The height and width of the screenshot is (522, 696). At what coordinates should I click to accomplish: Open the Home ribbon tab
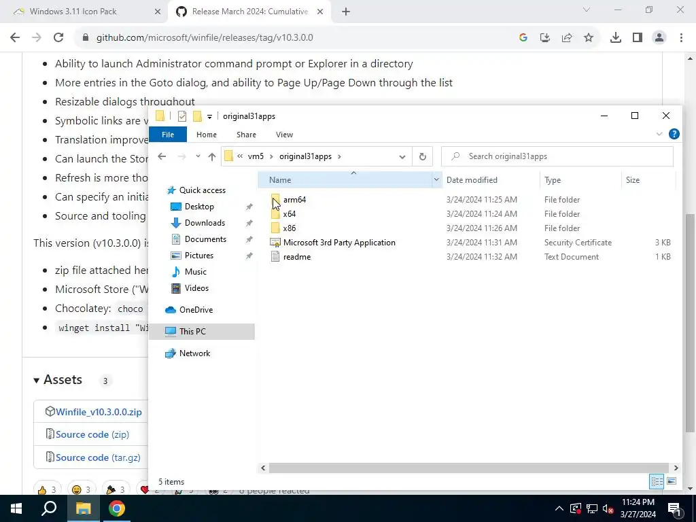(x=207, y=135)
